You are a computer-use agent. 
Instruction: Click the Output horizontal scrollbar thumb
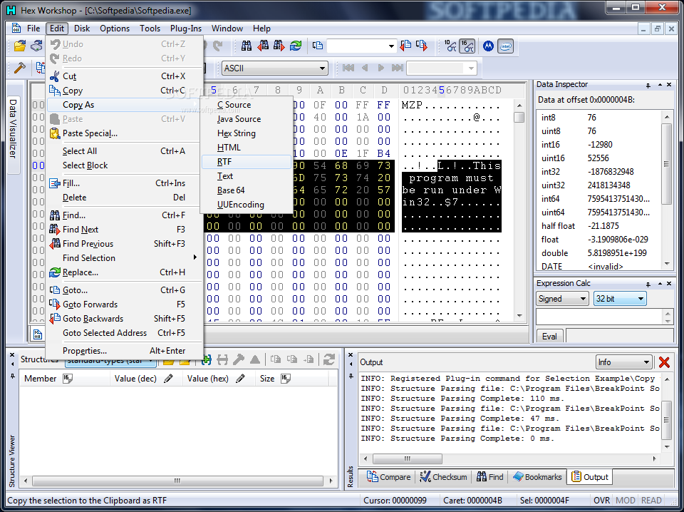pos(407,459)
